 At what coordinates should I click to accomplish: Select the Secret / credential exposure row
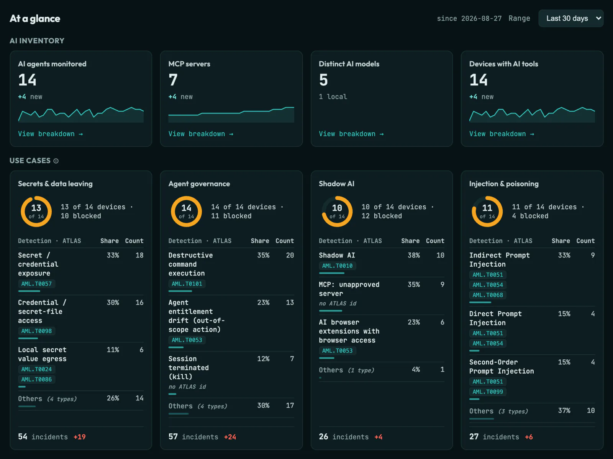(x=81, y=271)
